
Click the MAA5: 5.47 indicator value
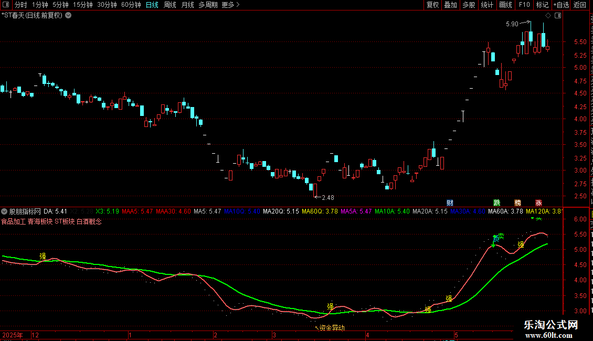[137, 211]
